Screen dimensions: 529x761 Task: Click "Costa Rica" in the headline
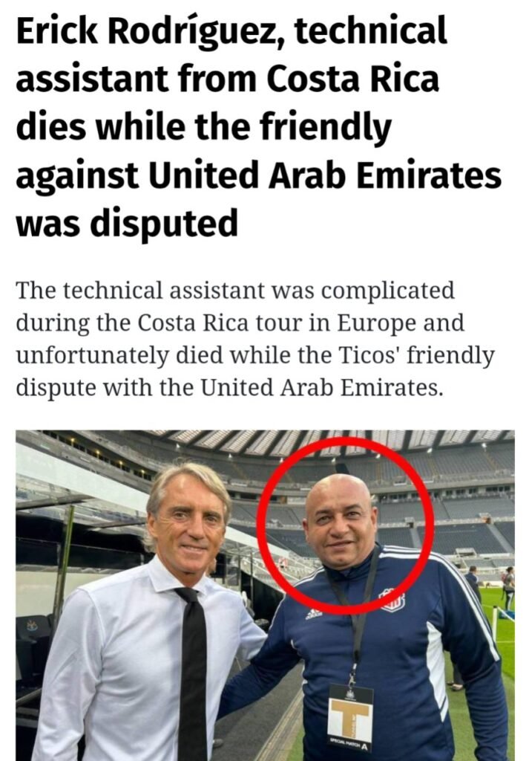pyautogui.click(x=352, y=79)
